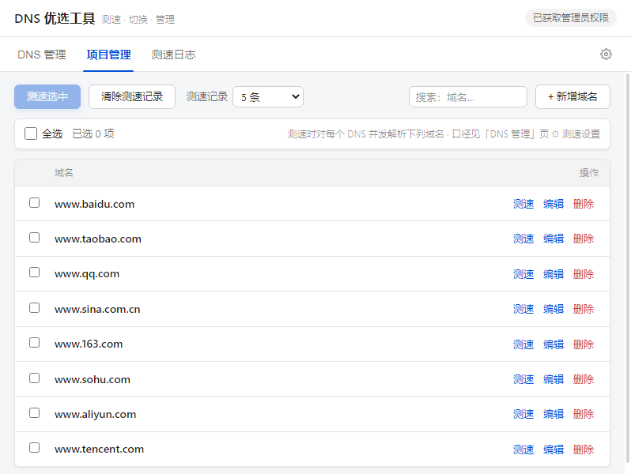Click the domain text www.taobao.com
The height and width of the screenshot is (474, 631).
(x=98, y=239)
